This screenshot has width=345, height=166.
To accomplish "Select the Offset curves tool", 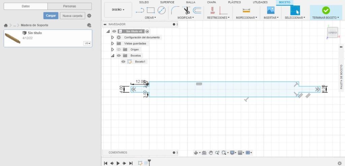I will click(x=197, y=10).
